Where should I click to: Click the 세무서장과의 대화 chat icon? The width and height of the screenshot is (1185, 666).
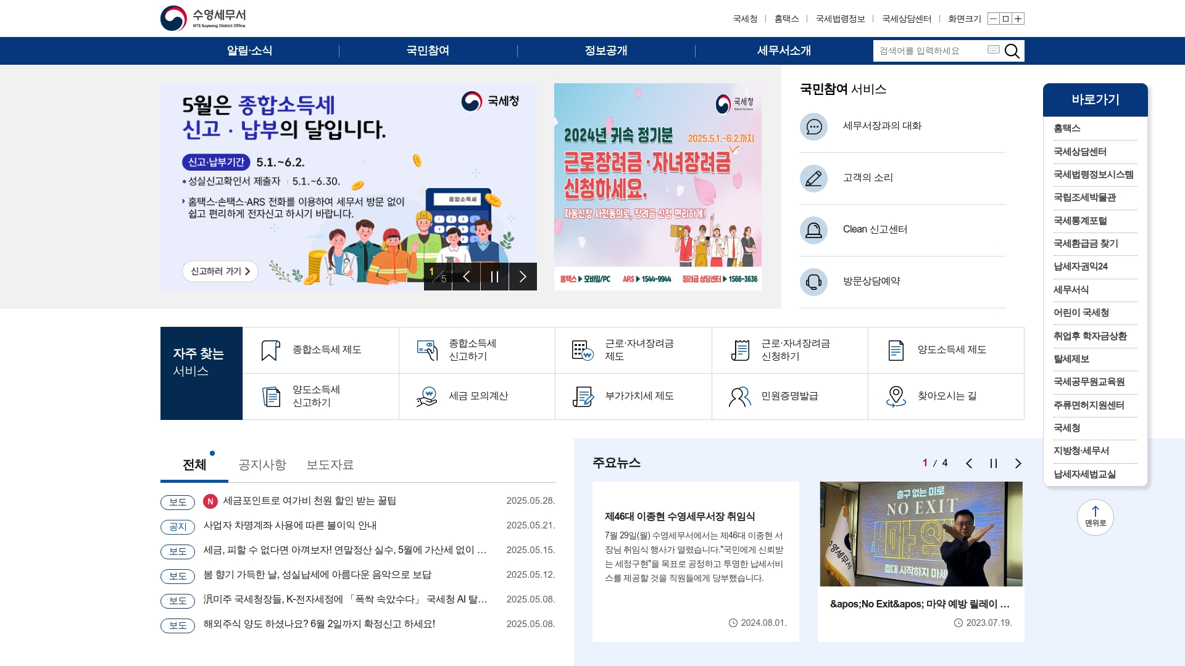click(x=813, y=126)
